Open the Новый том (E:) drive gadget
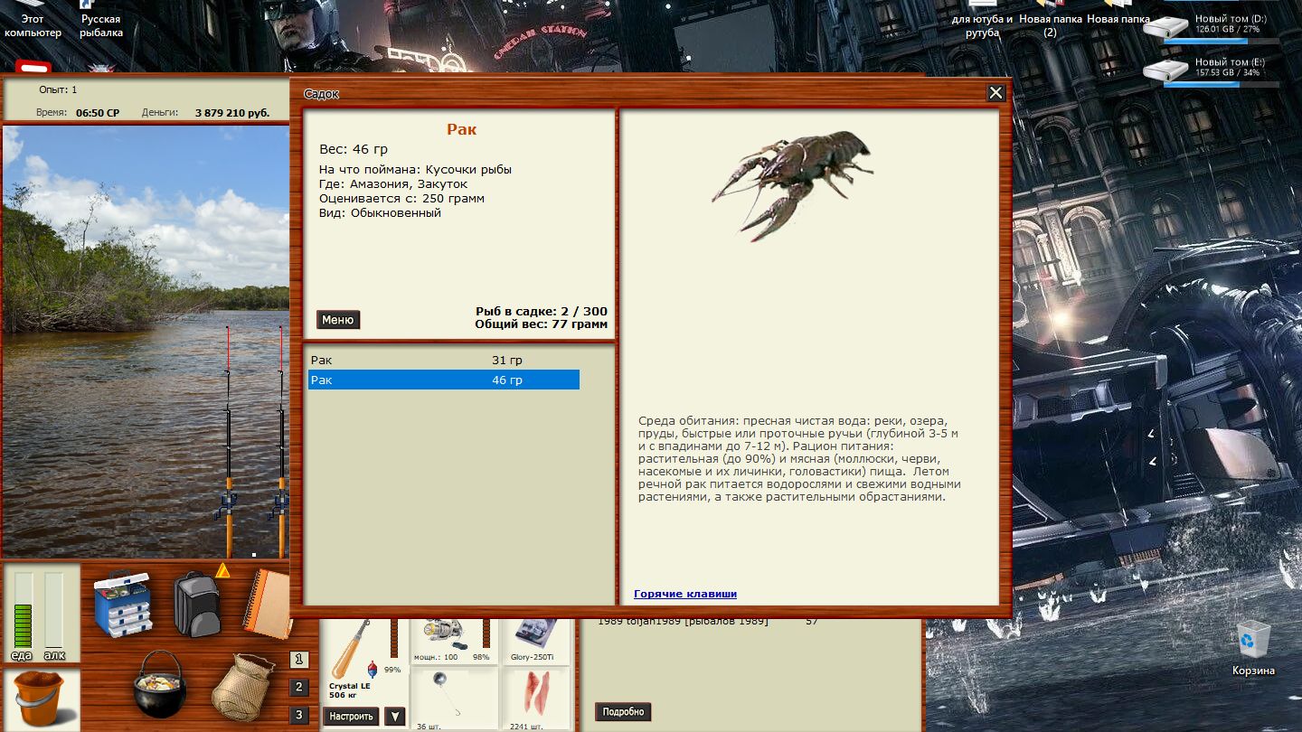This screenshot has height=732, width=1302. (1212, 71)
